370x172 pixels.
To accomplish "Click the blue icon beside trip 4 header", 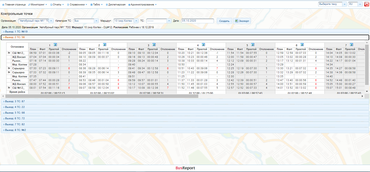I will [203, 45].
